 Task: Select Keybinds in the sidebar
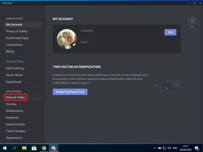tap(12, 117)
